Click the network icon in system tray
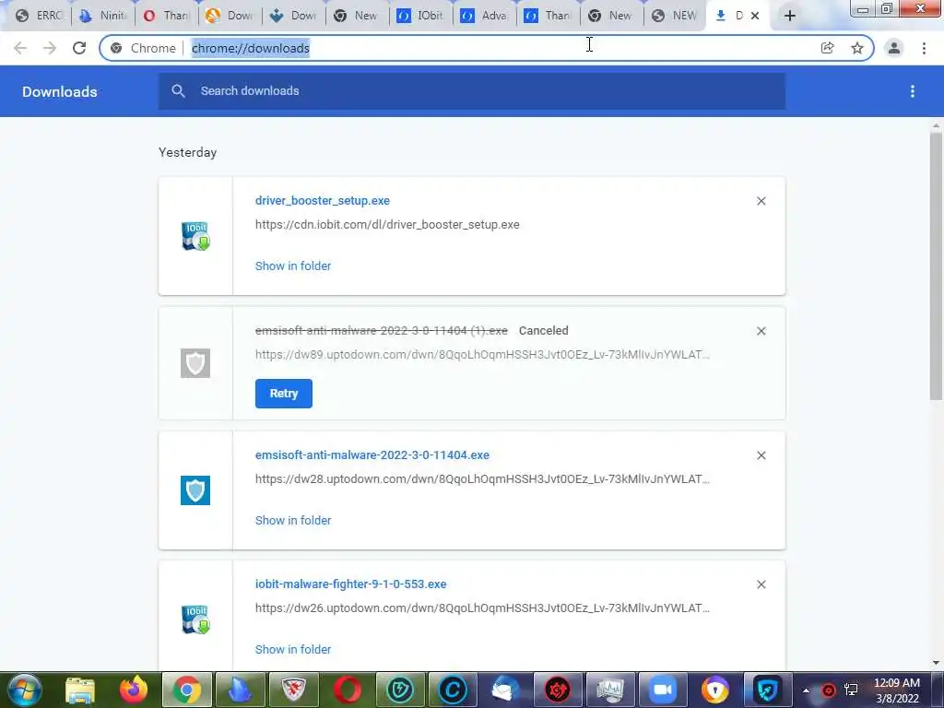The width and height of the screenshot is (944, 708). click(x=851, y=690)
